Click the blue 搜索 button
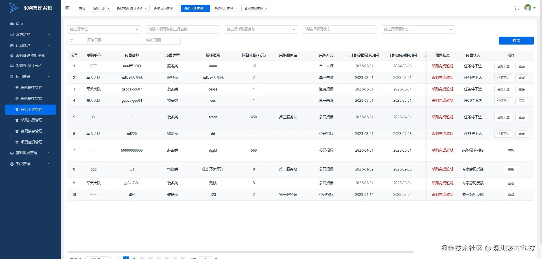Screen dimensions: 542x259 pyautogui.click(x=516, y=41)
